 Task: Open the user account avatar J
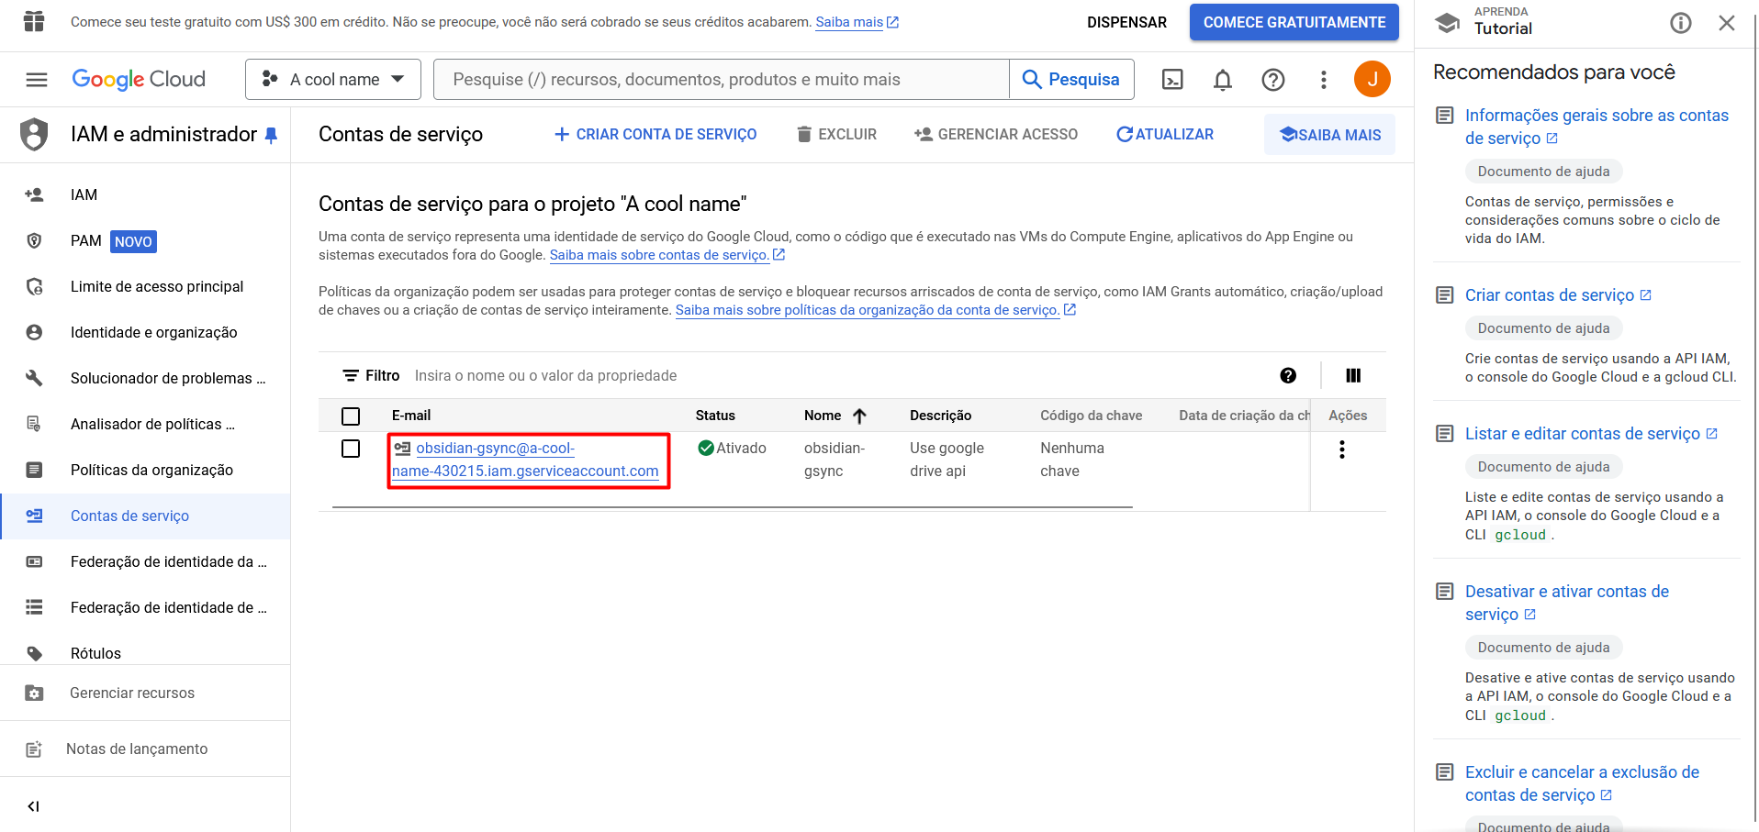1372,80
